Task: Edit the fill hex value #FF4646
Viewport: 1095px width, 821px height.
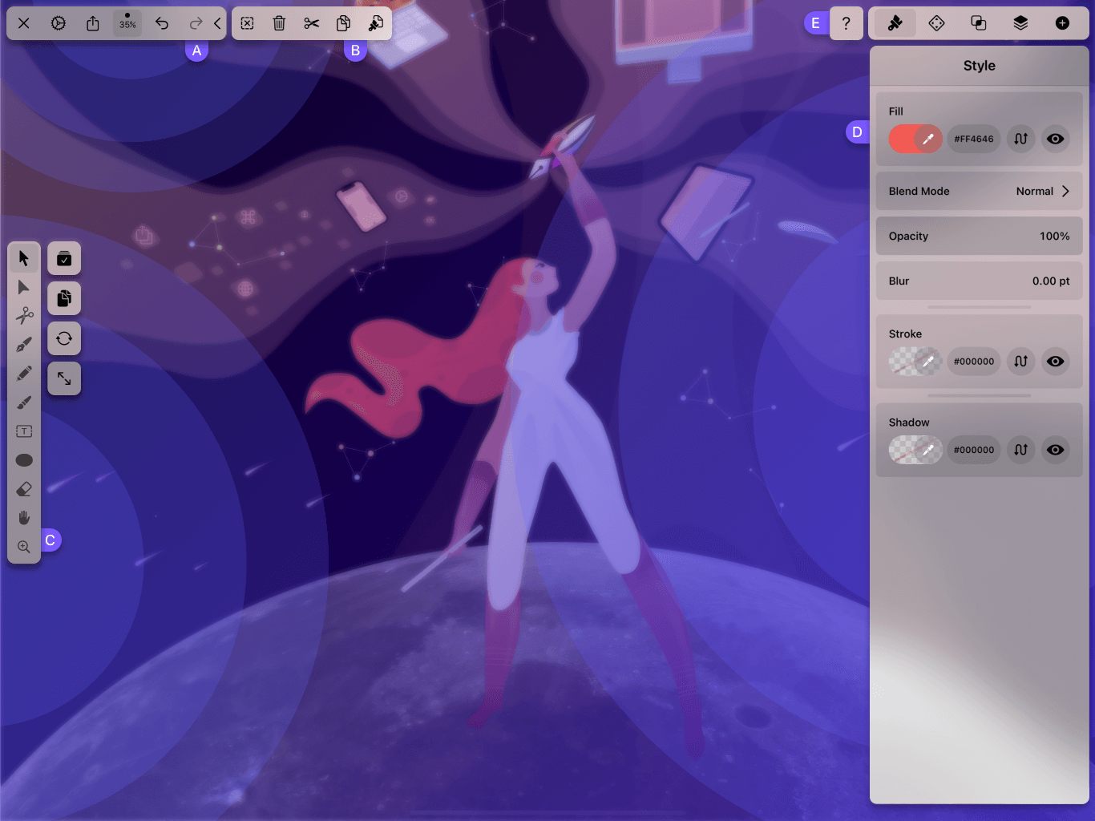Action: [974, 139]
